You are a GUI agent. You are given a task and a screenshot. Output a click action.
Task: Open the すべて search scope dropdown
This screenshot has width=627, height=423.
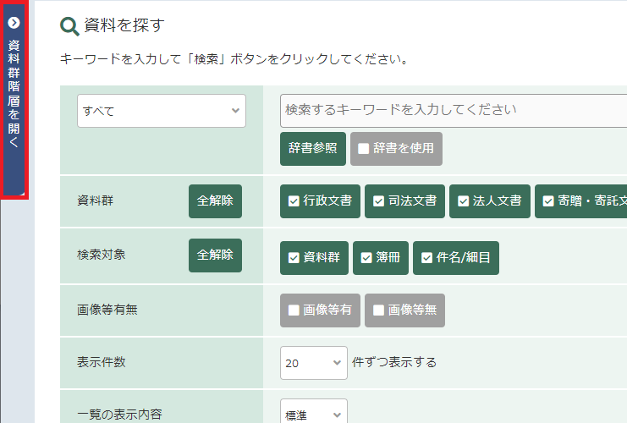pyautogui.click(x=161, y=111)
